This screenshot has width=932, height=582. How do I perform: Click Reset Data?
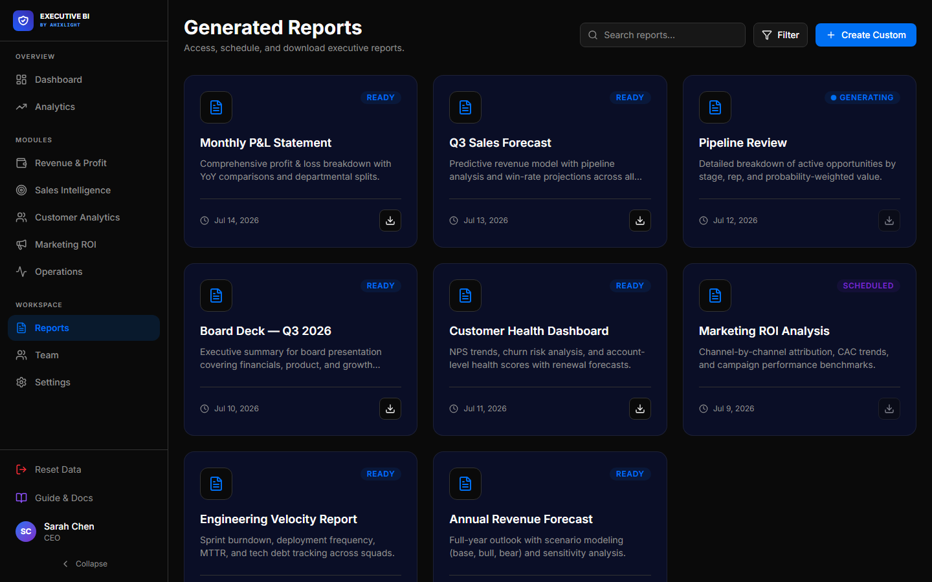84,469
